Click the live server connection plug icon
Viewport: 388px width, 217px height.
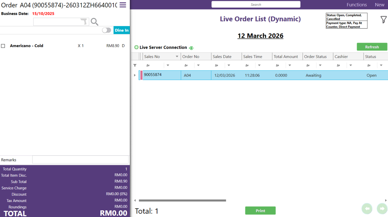pyautogui.click(x=191, y=48)
